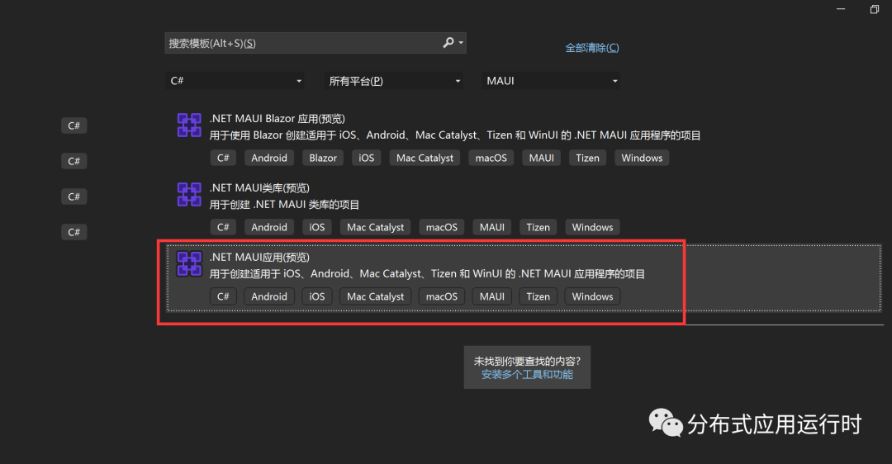Click Windows tag in MAUI Blazor template
892x464 pixels.
click(x=642, y=158)
